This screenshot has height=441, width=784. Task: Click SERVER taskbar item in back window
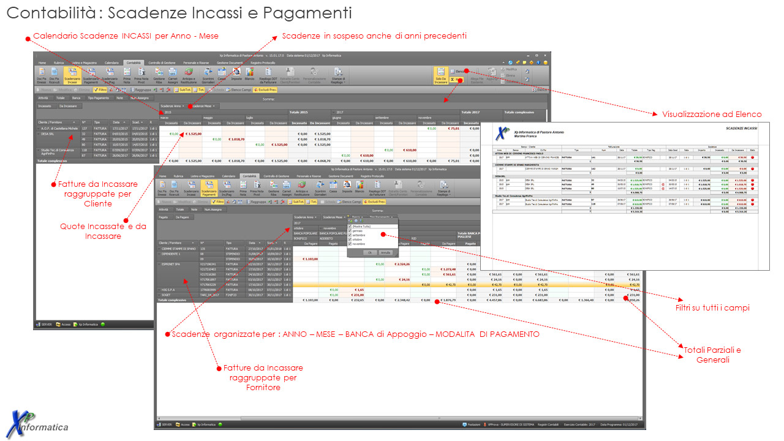click(45, 324)
